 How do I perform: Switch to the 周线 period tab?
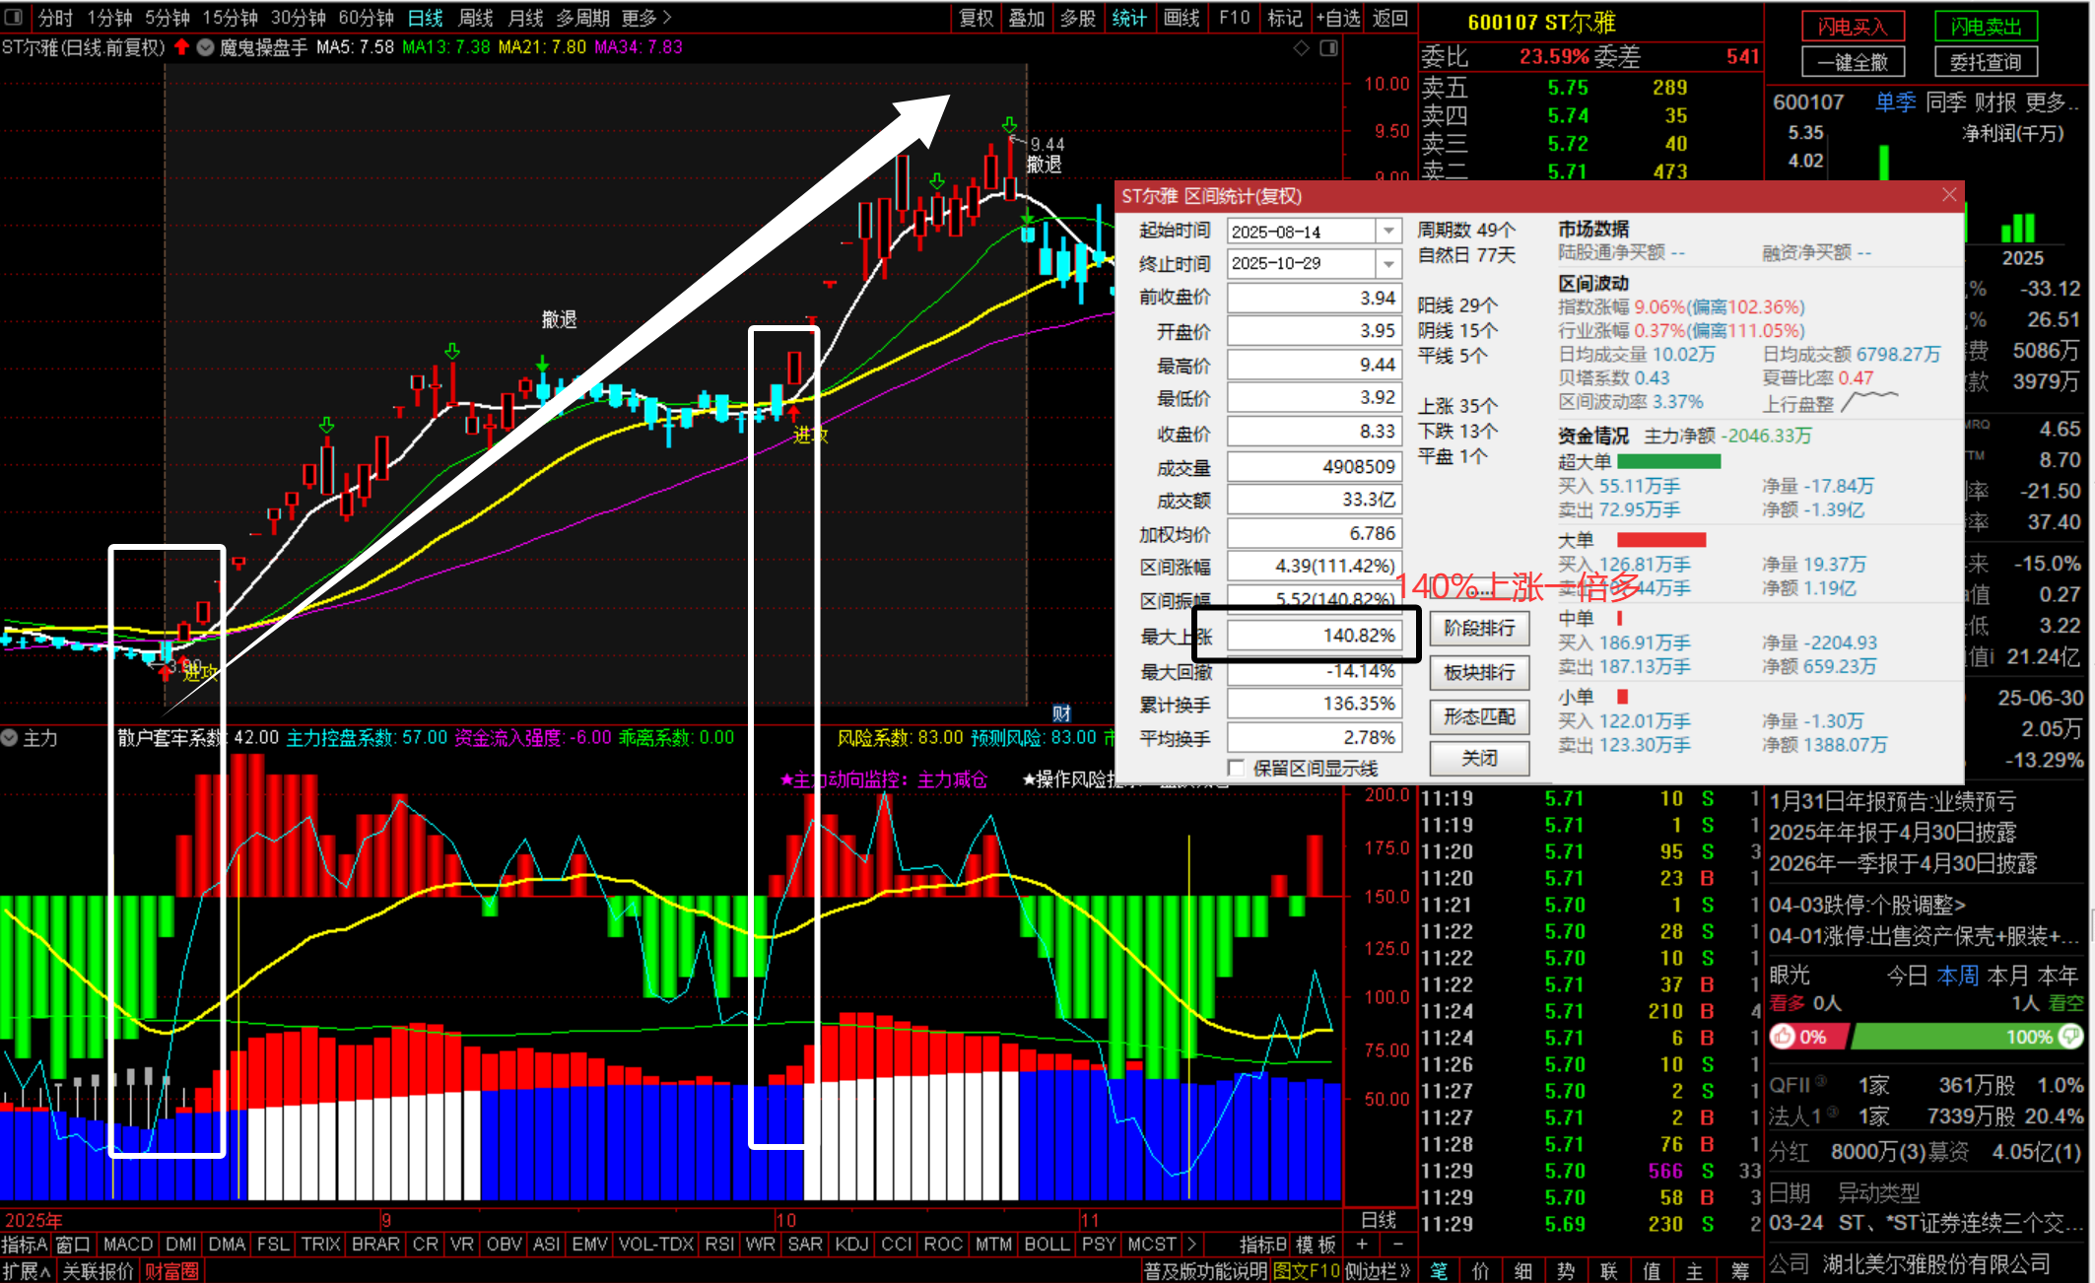476,17
